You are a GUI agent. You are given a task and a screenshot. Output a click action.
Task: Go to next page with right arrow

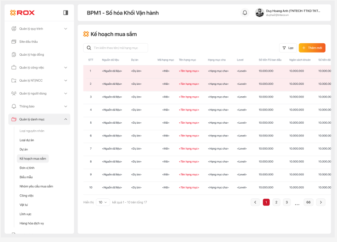pos(321,202)
